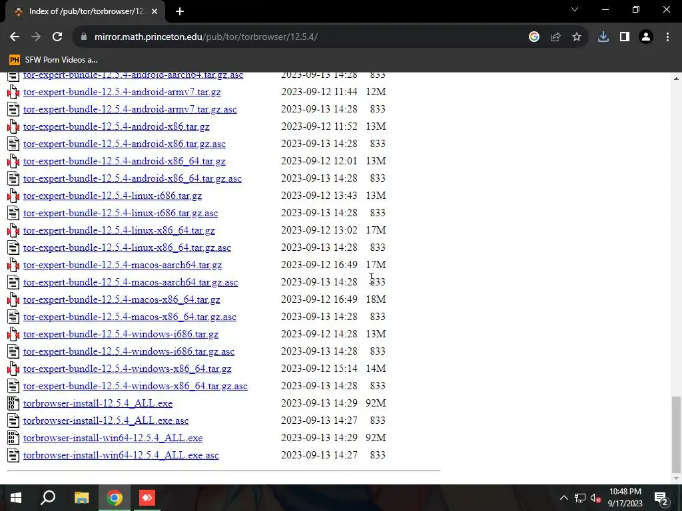Download torbrowser-install-12.5.4_ALL.exe
Screen dimensions: 682x511
point(98,403)
